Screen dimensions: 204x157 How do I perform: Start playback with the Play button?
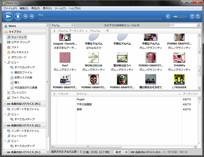point(8,17)
